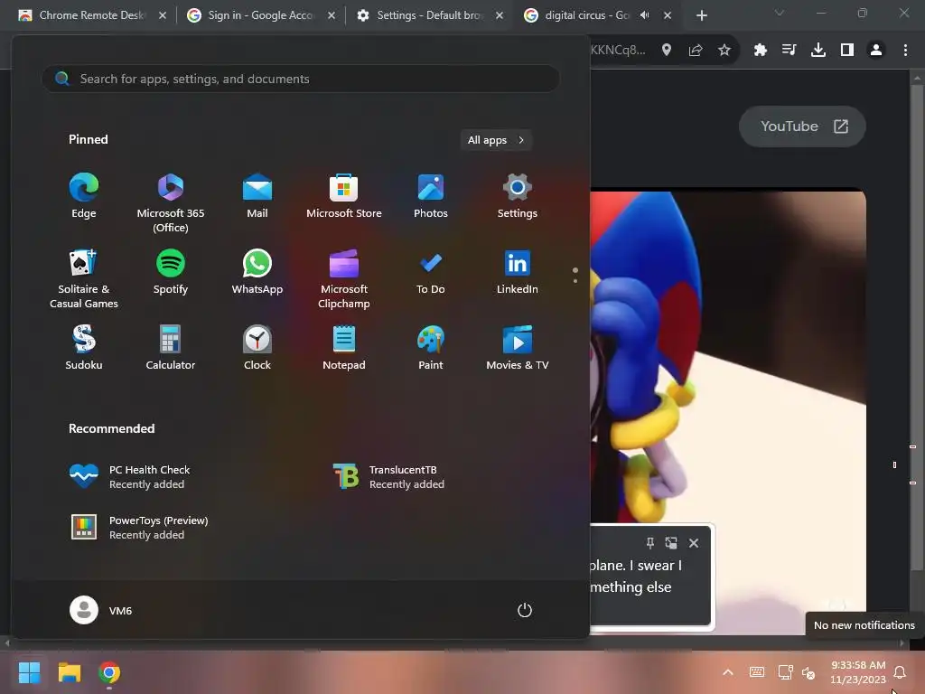Open Chrome three-dot menu
Image resolution: width=925 pixels, height=694 pixels.
[x=905, y=51]
